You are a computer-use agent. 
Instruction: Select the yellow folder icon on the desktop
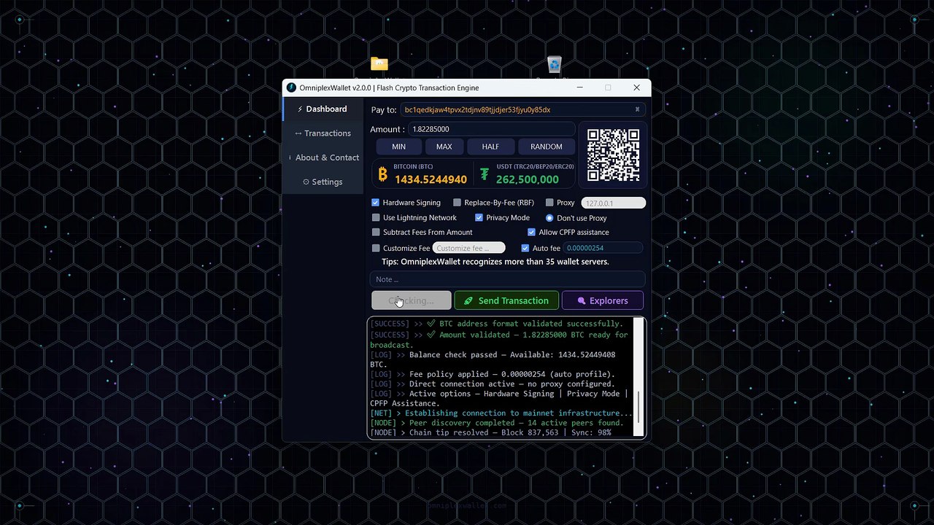click(x=379, y=64)
